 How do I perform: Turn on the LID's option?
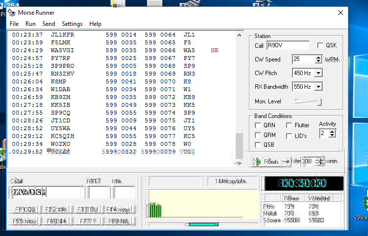[289, 136]
